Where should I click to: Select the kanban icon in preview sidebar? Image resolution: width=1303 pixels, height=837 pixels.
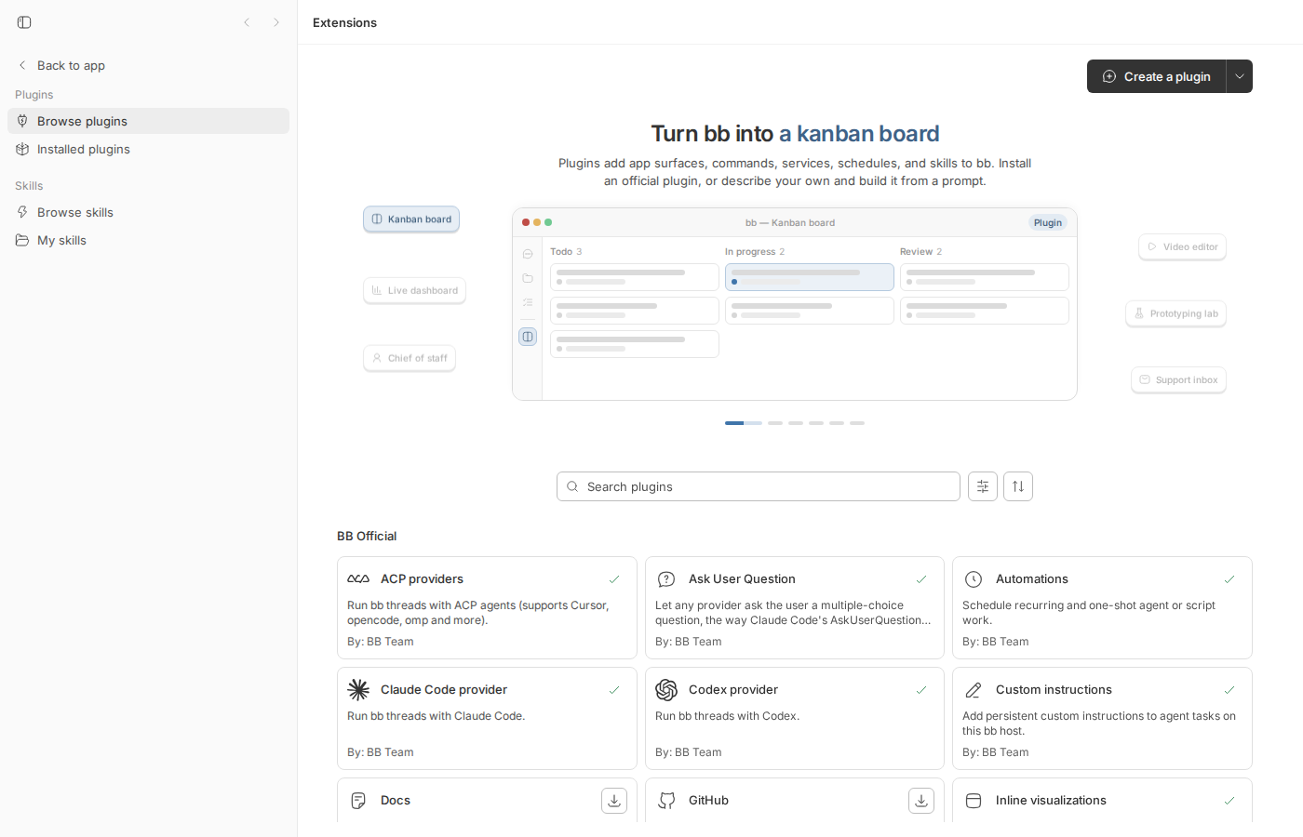coord(528,337)
